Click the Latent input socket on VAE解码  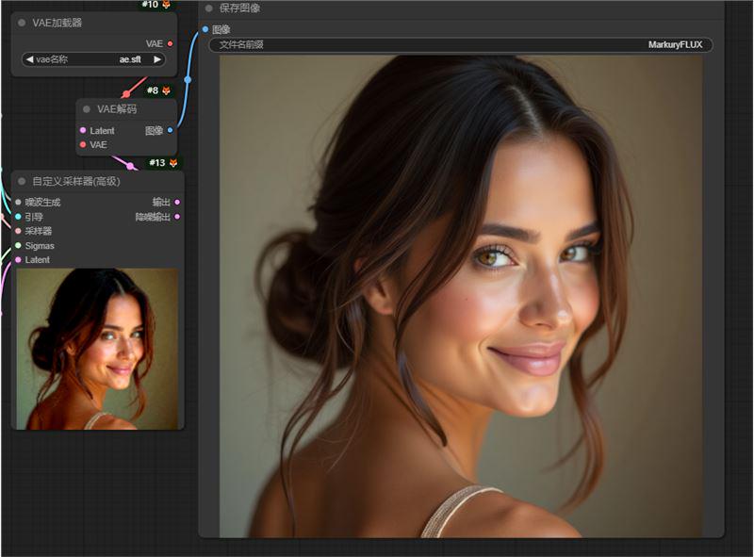coord(83,131)
